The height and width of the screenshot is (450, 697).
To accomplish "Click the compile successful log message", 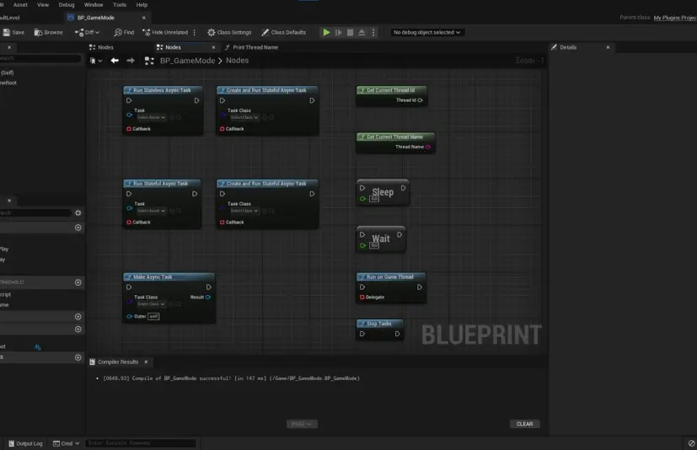I will click(x=232, y=378).
